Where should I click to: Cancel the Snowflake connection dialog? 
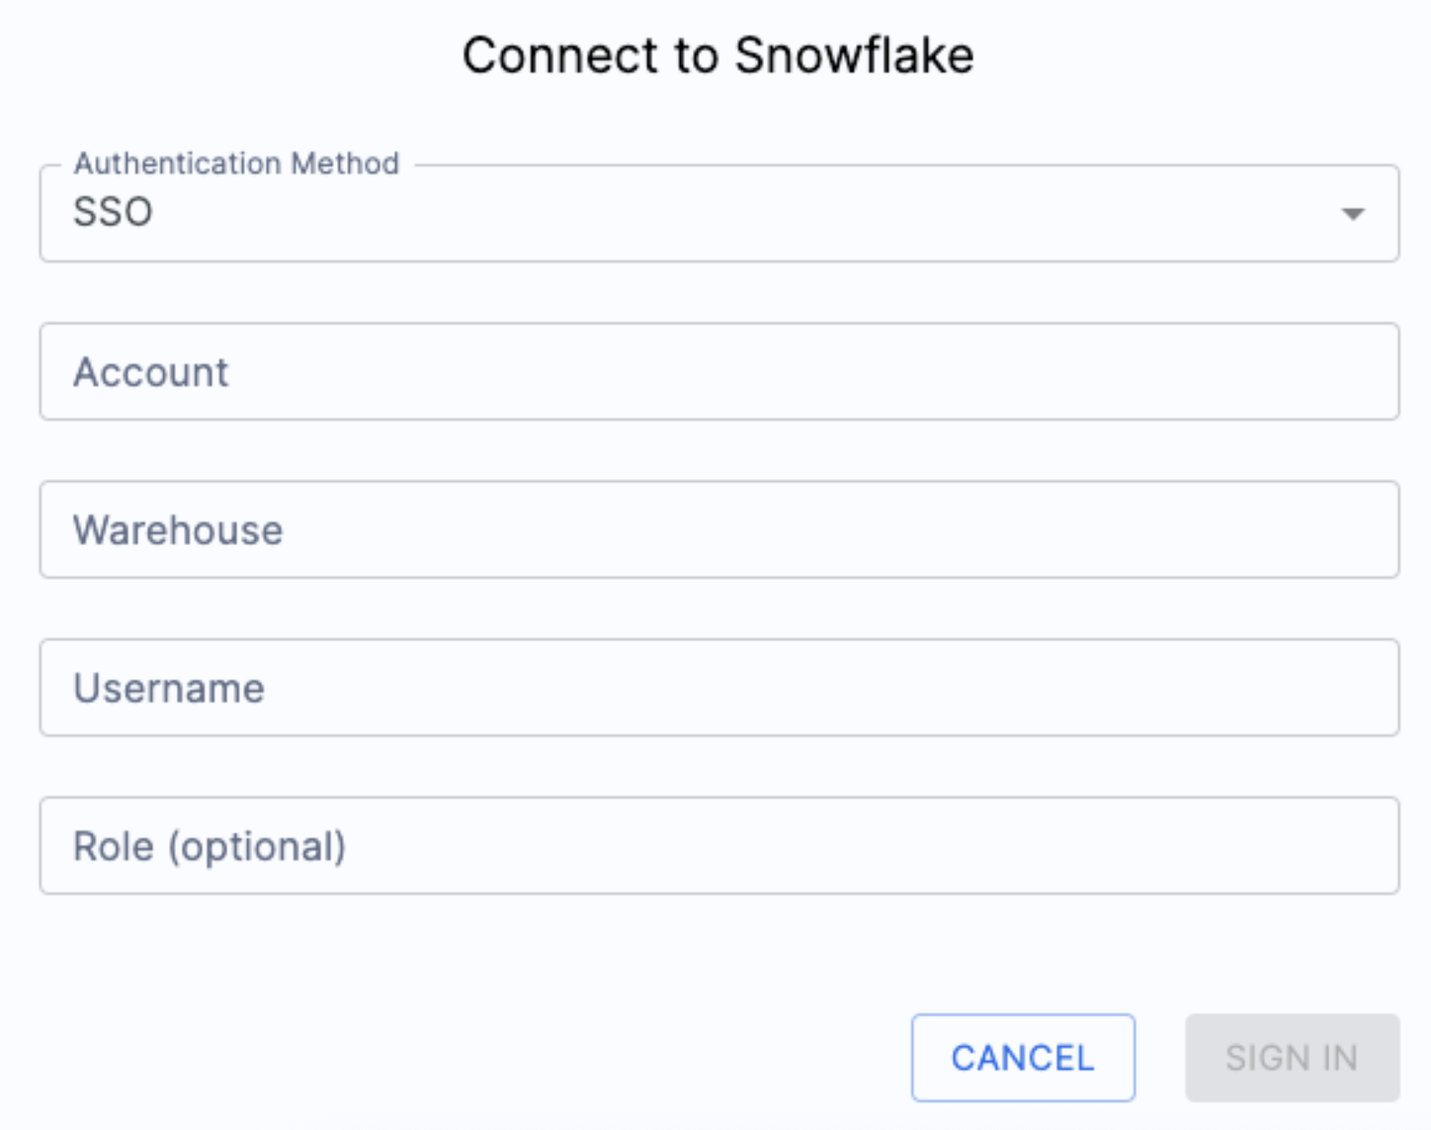pyautogui.click(x=1022, y=1057)
